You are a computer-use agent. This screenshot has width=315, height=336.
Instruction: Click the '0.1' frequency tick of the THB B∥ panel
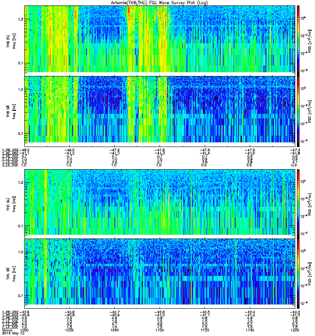tap(21, 133)
